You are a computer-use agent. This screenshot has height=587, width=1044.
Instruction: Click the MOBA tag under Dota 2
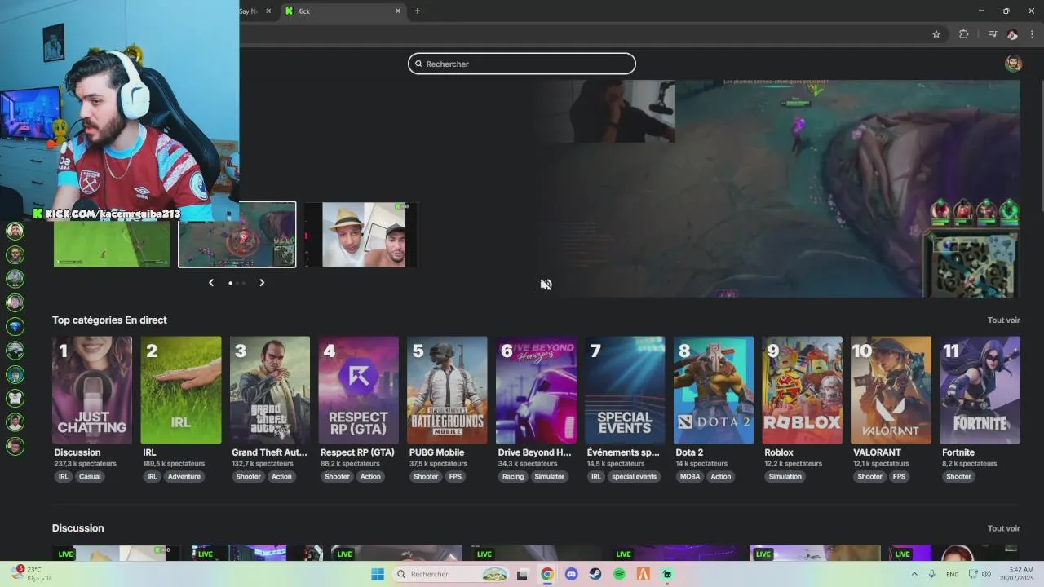[x=690, y=477]
